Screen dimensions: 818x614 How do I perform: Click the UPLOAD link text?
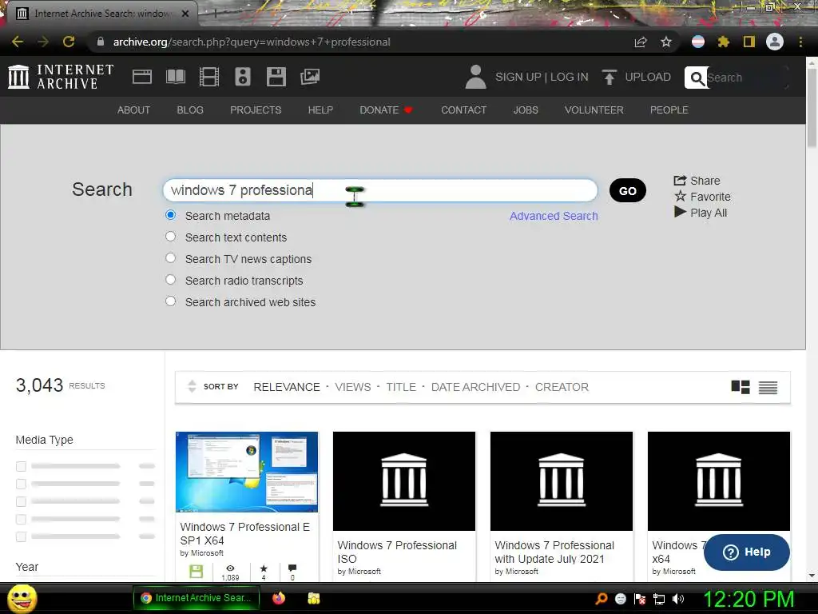pos(648,78)
